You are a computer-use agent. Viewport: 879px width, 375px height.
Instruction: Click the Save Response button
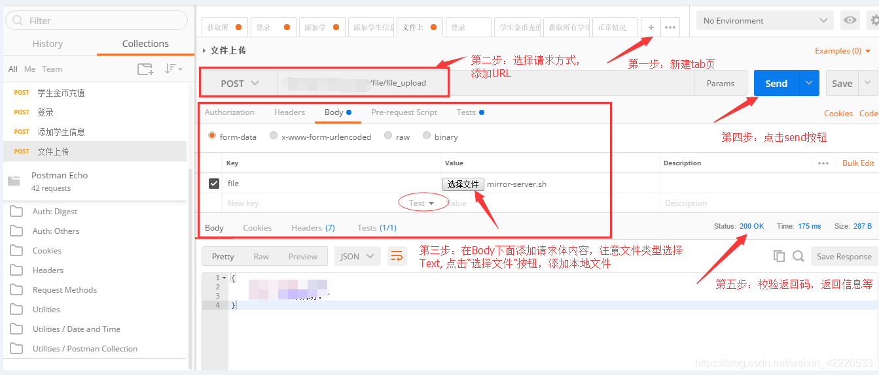point(844,256)
